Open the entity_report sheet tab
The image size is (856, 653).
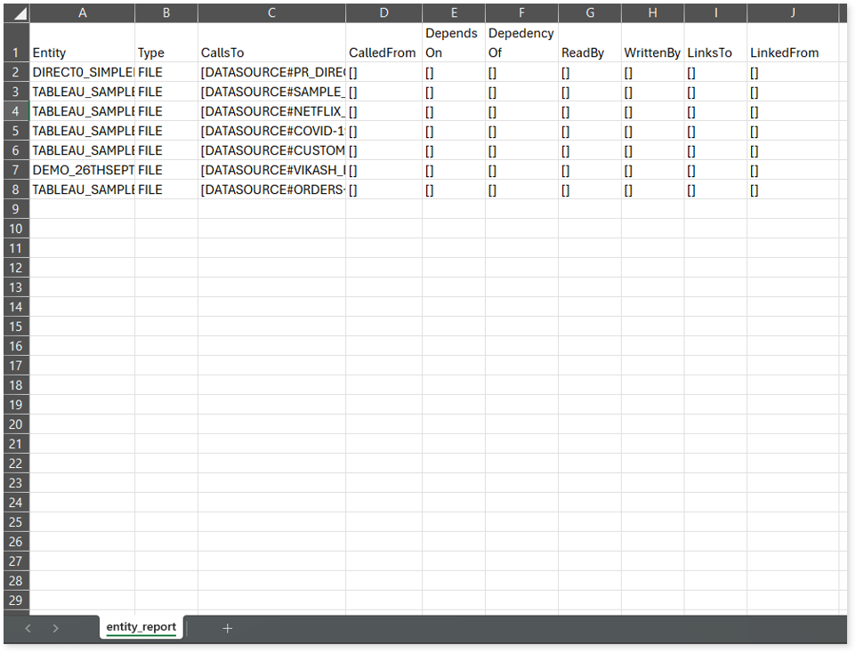point(141,627)
